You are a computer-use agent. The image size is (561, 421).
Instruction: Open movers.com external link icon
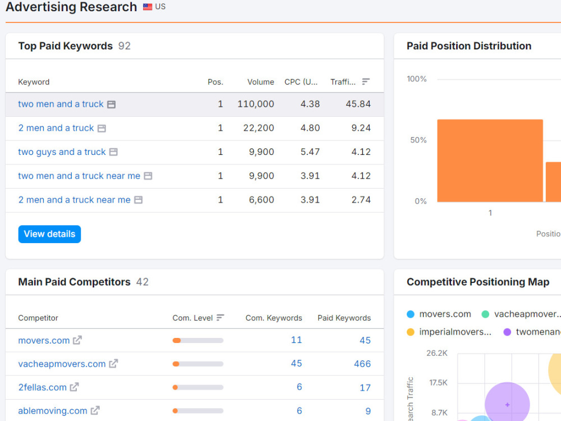77,340
